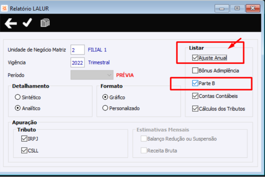
Task: Select Sintético detalhamento radio button
Action: (x=18, y=97)
